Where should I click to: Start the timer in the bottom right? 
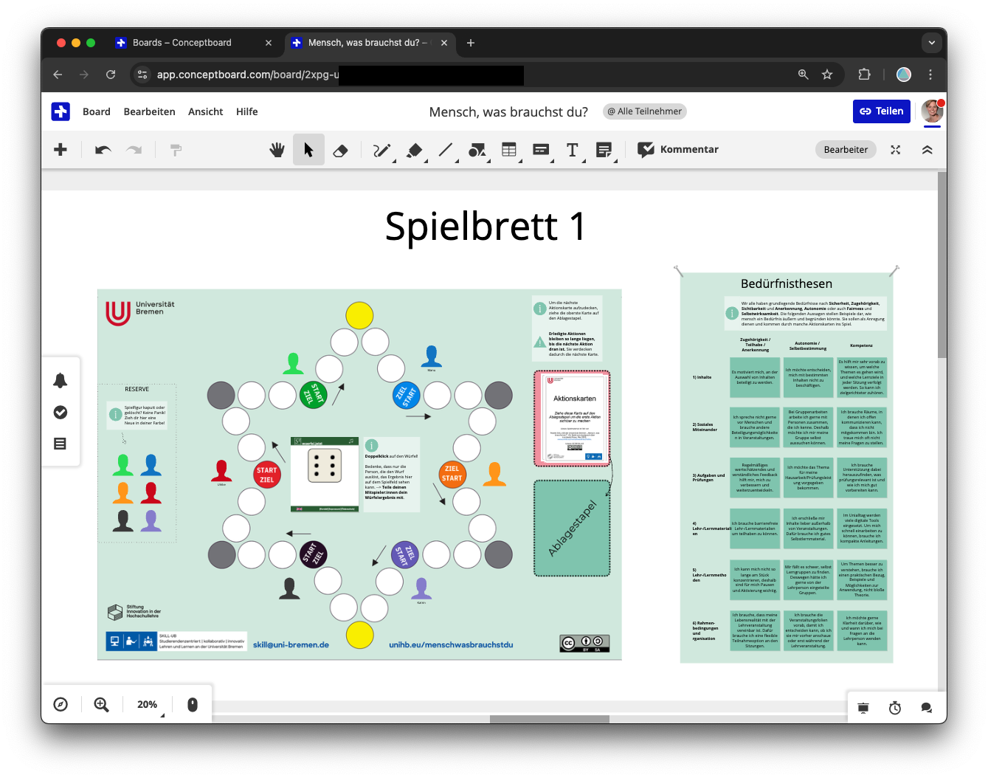(894, 707)
